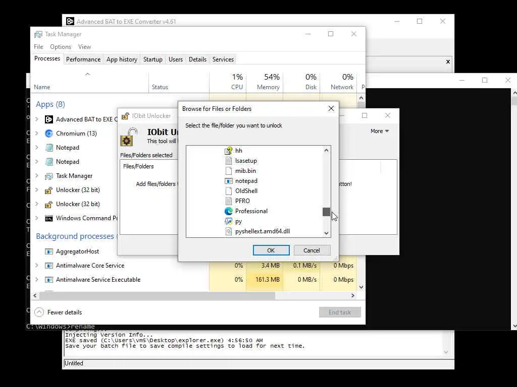
Task: Click Task Manager horizontal scrollbar thumb
Action: point(157,295)
